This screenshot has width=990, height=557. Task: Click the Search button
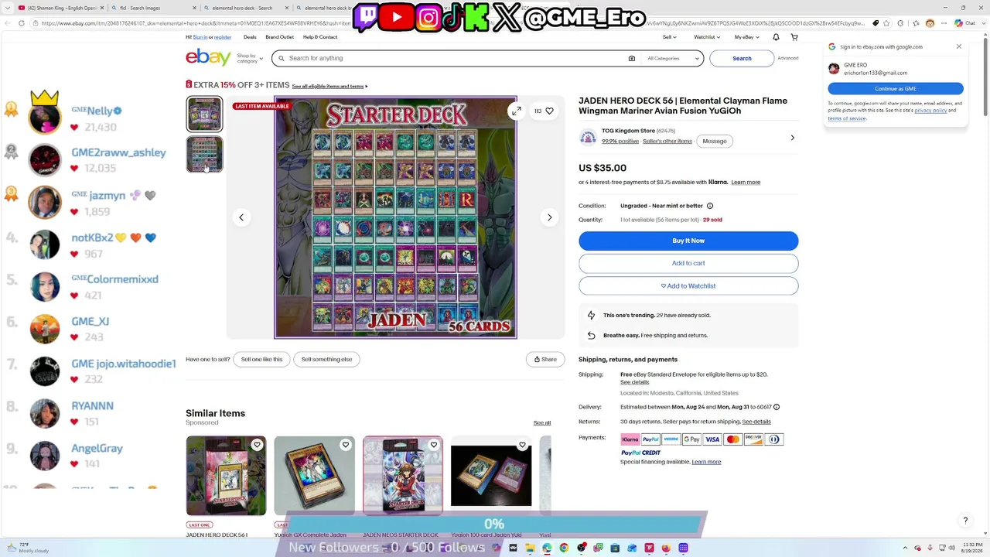coord(742,58)
